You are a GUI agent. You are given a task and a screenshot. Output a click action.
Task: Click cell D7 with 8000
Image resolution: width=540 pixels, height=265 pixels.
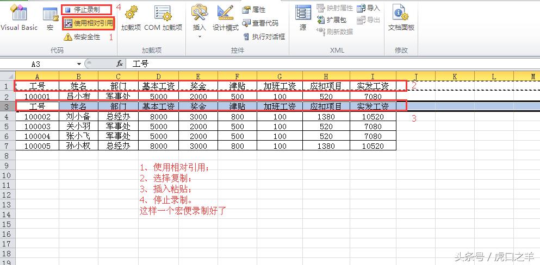tap(158, 146)
